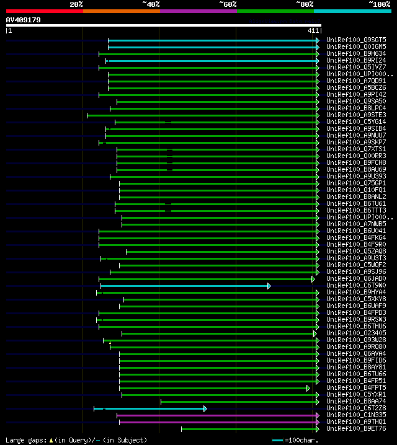The width and height of the screenshot is (397, 445).
Task: Select the UniRef100_C5YG14 entry
Action: [x=356, y=121]
